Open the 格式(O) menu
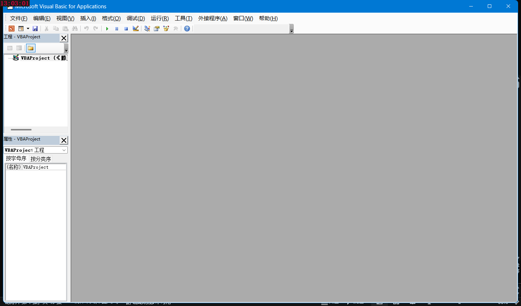 111,18
